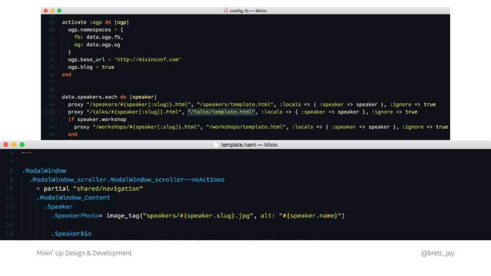Screen dimensions: 491x276
Task: Click the "---" front matter line 6
Action: coord(27,153)
